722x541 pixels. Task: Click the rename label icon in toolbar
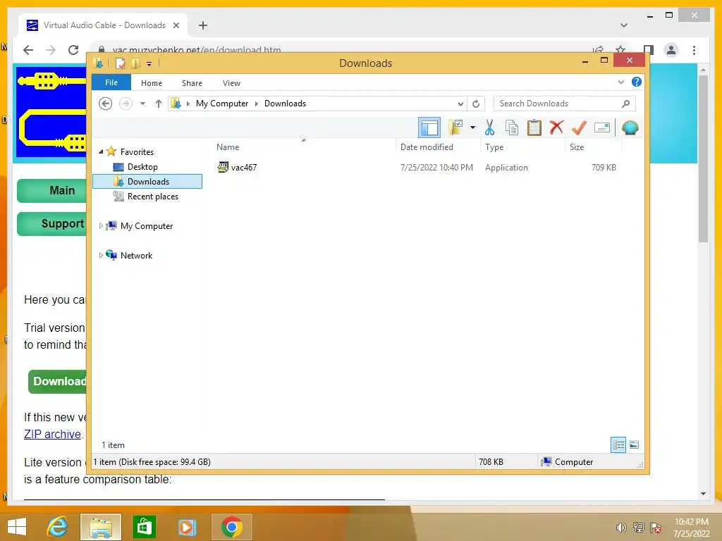click(x=602, y=128)
